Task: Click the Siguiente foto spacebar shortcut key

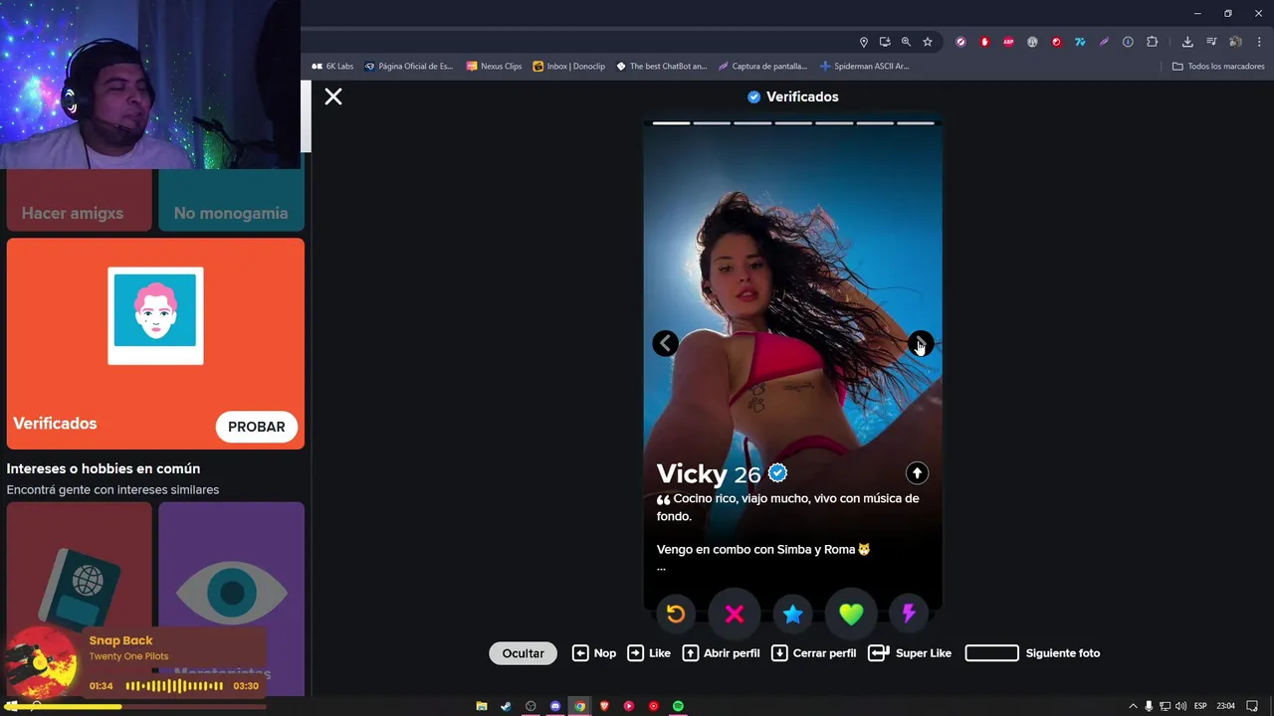Action: tap(992, 653)
